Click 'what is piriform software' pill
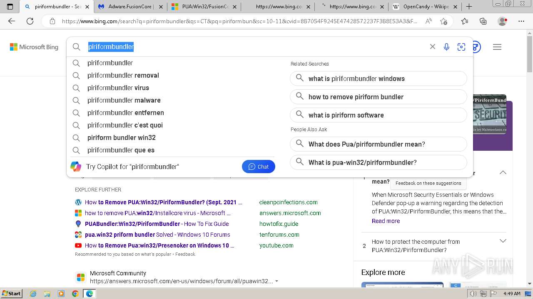Viewport: 533px width, 299px height. coord(379,115)
